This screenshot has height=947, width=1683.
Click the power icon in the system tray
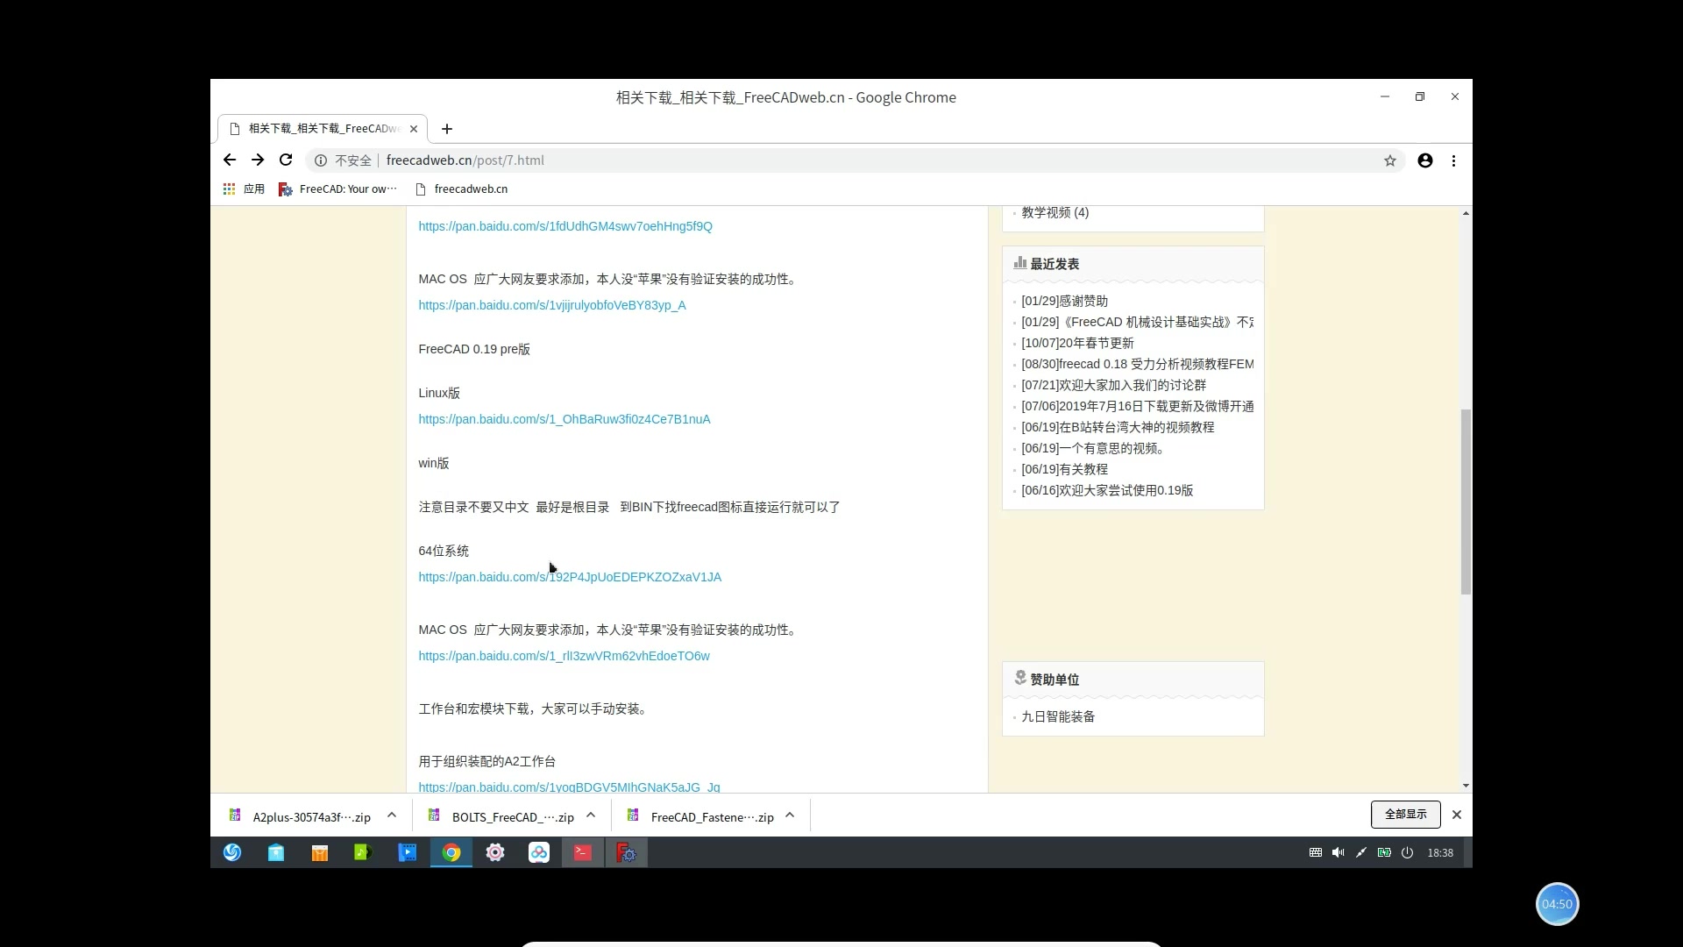coord(1406,852)
